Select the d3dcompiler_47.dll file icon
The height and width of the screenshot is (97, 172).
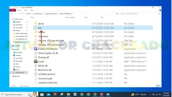click(x=36, y=53)
